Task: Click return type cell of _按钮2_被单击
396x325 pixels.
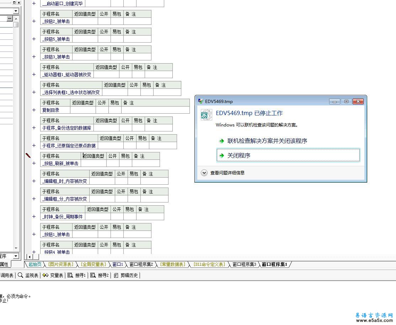Action: tap(85, 21)
